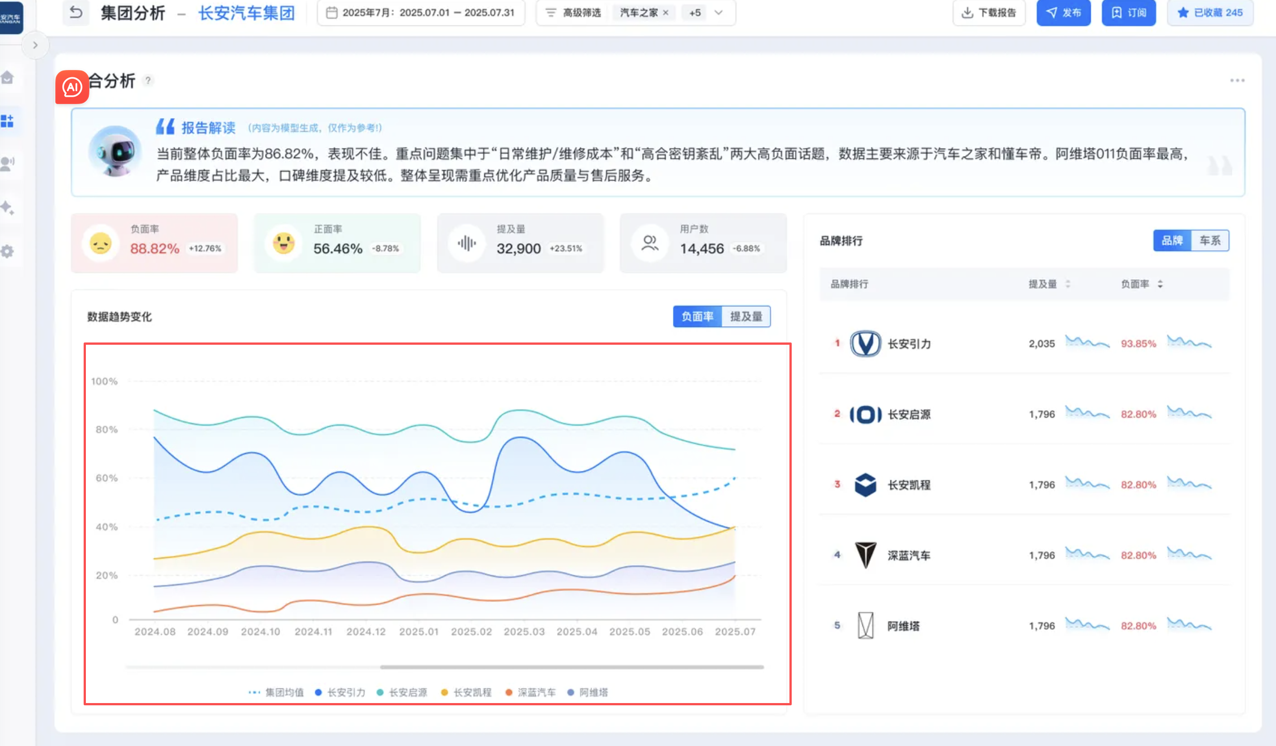This screenshot has width=1276, height=746.
Task: Open the dashboard grid icon in the sidebar
Action: click(x=7, y=120)
